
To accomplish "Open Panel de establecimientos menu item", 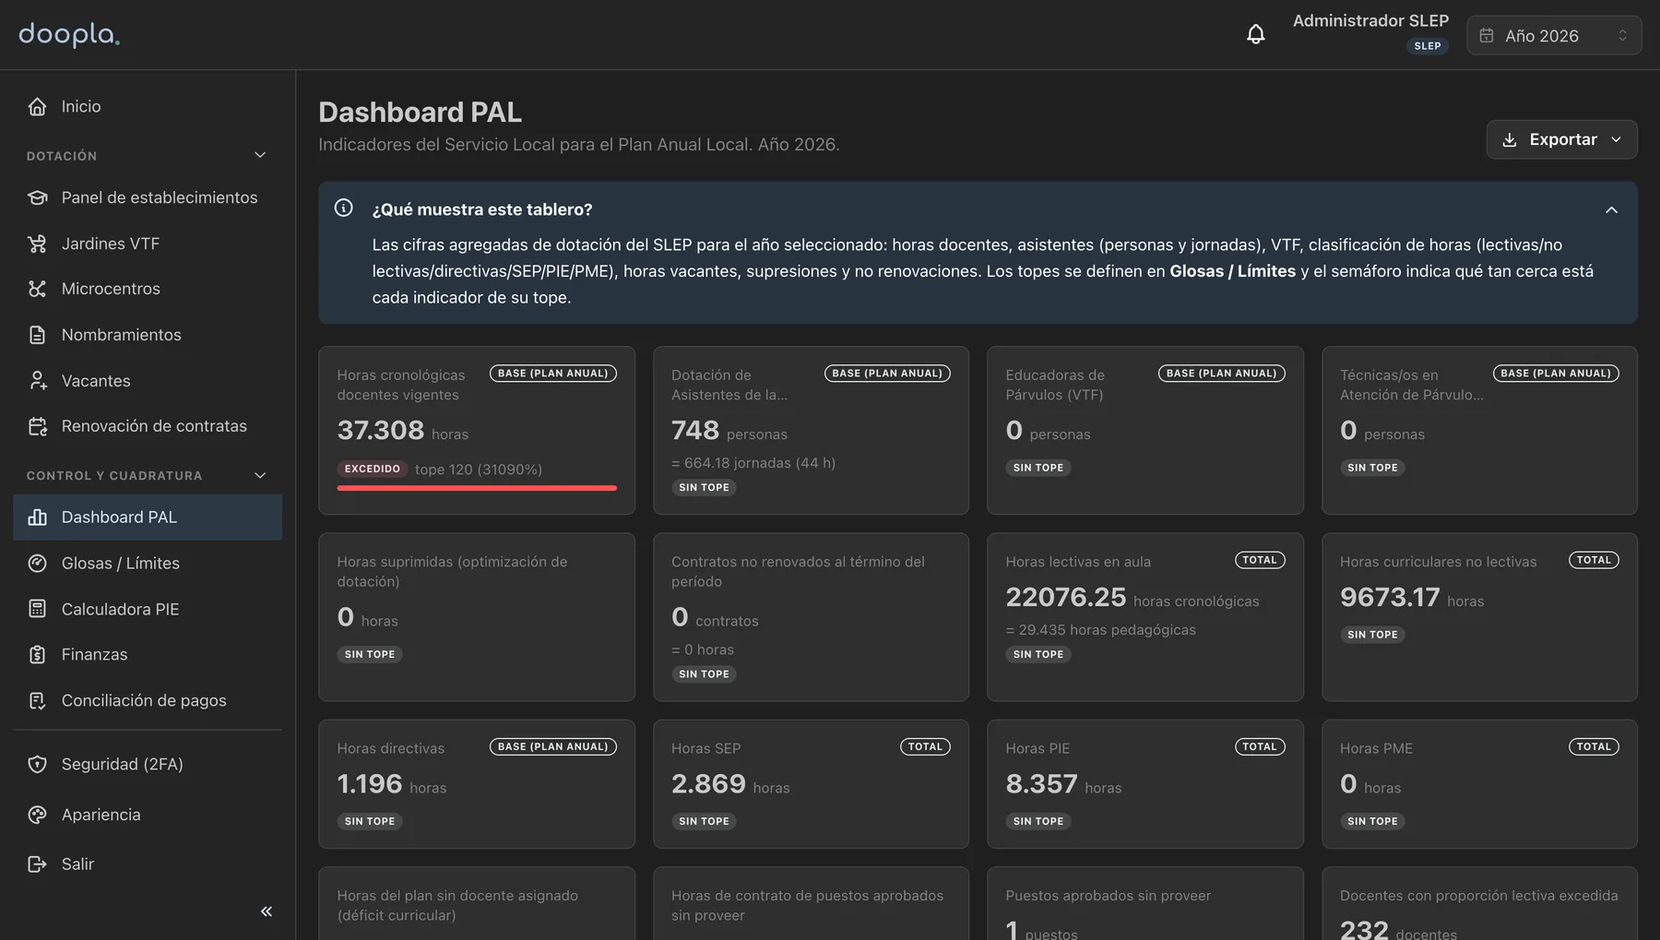I will point(148,197).
